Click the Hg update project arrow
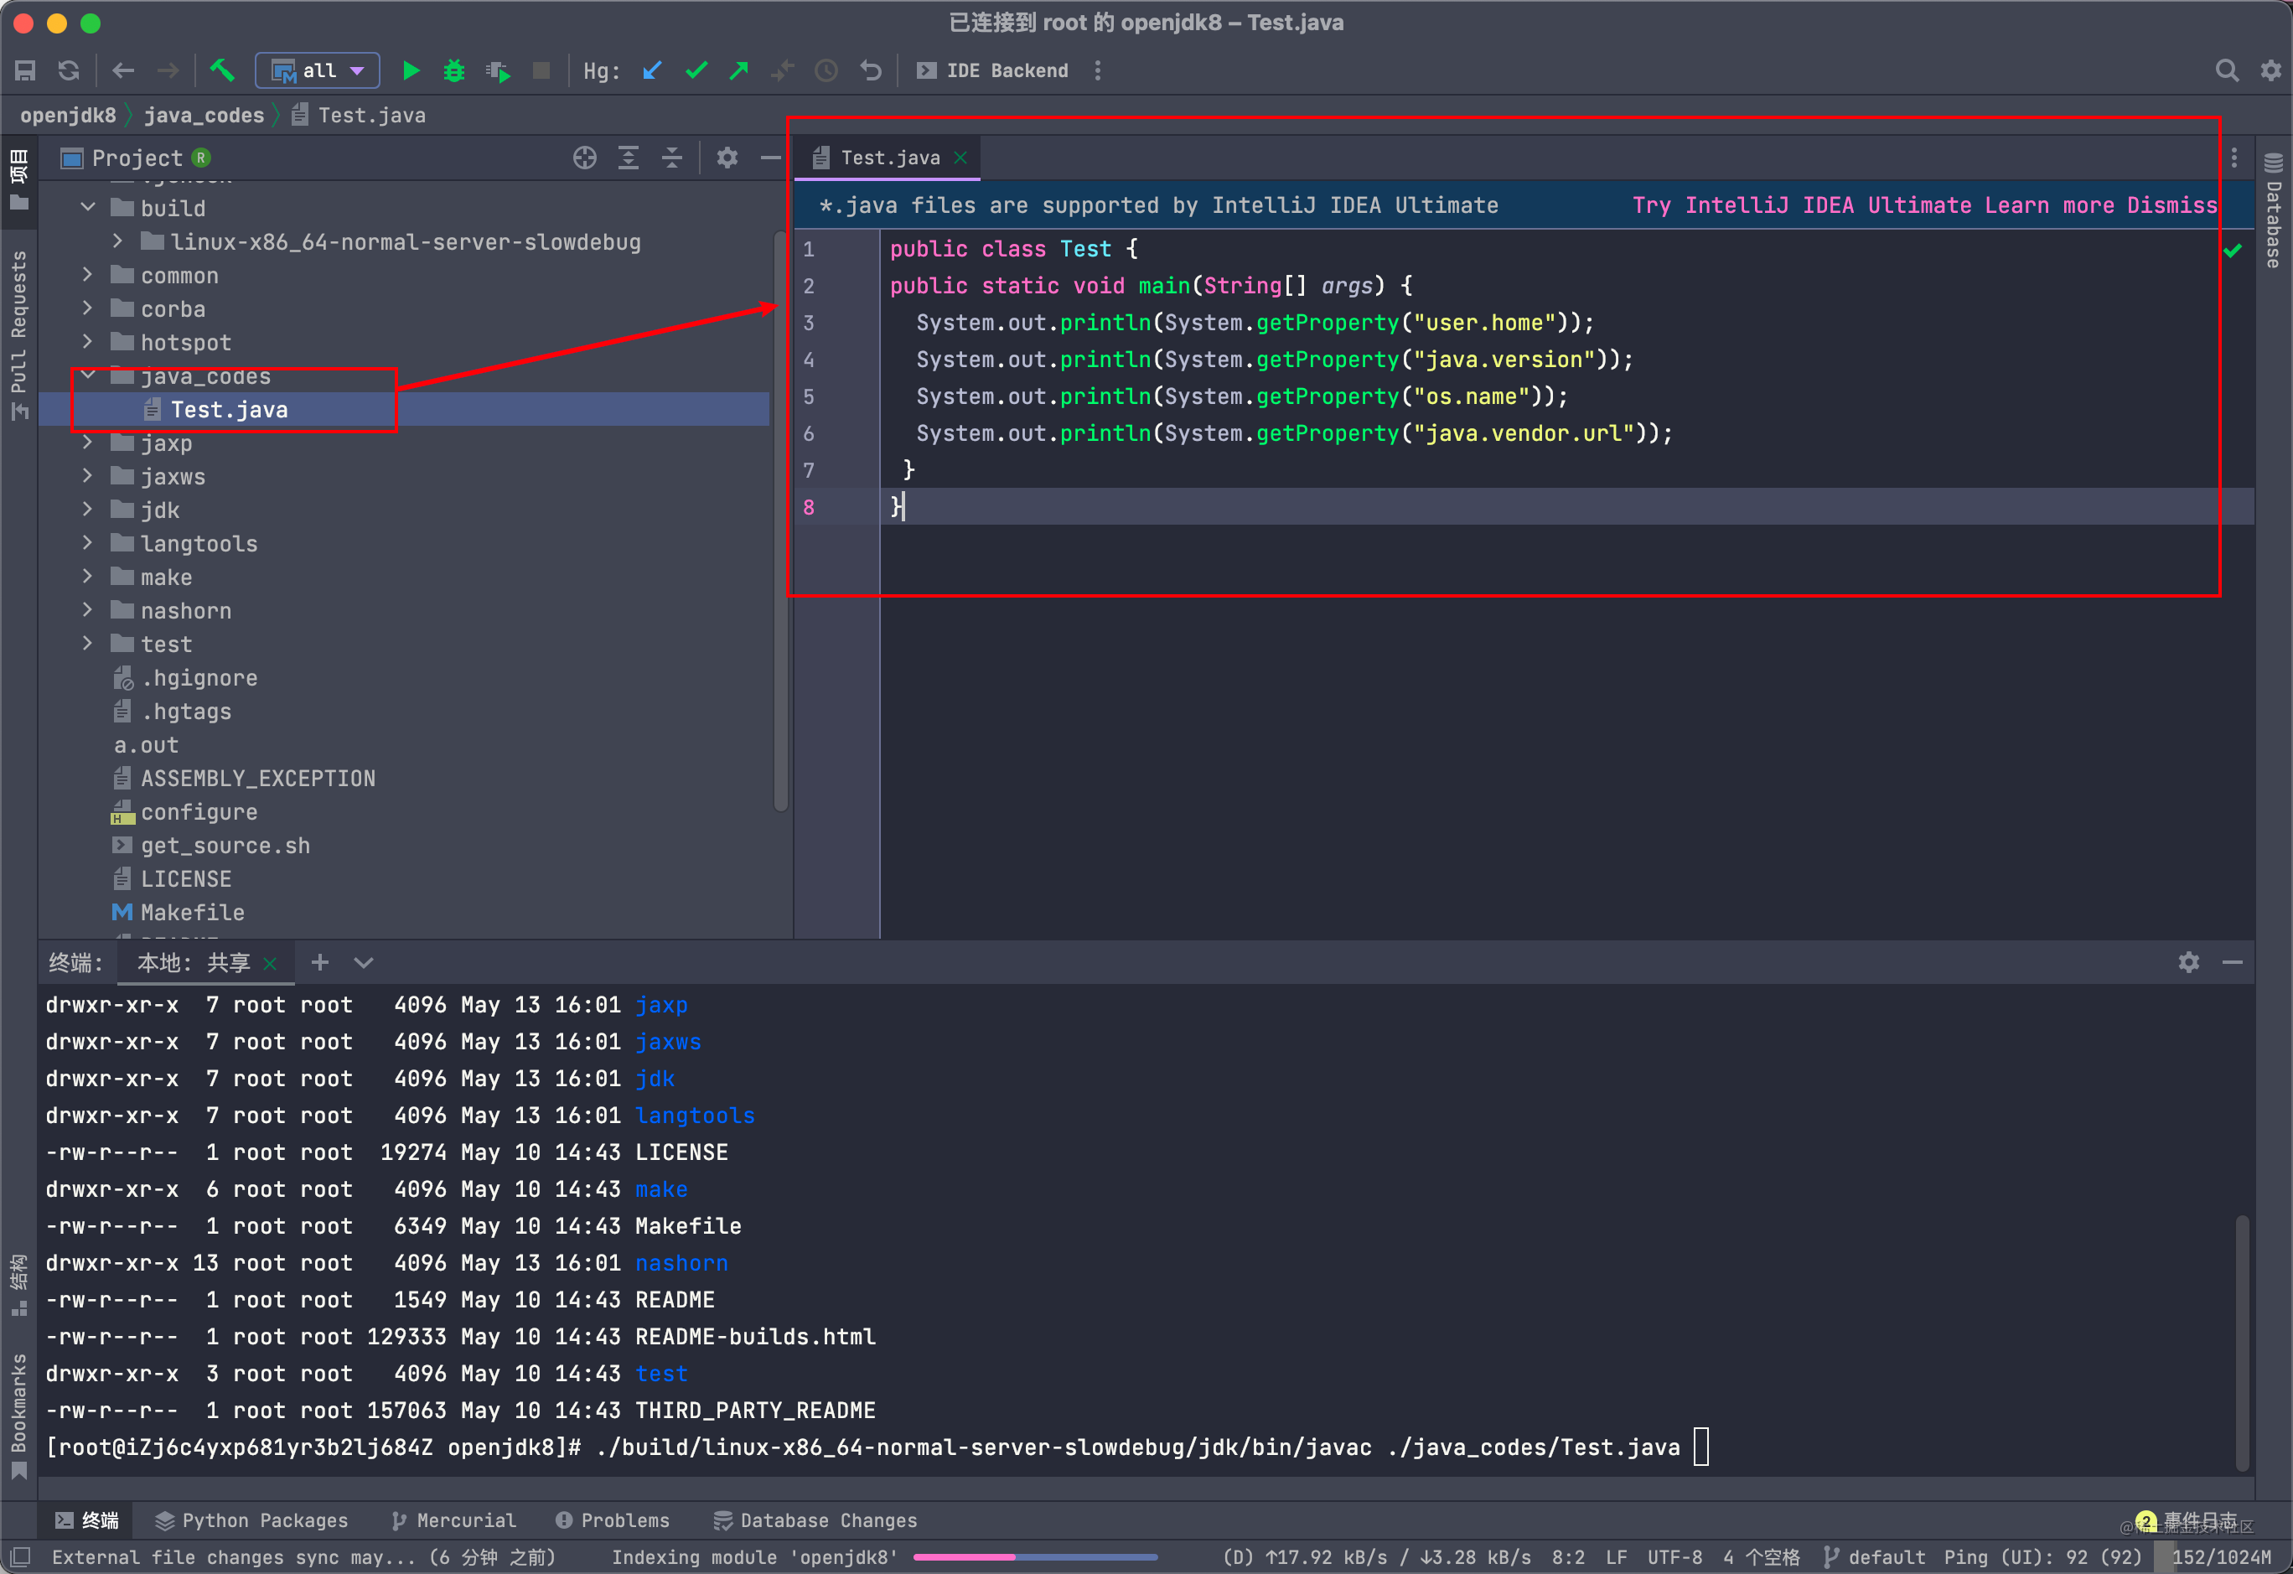The width and height of the screenshot is (2293, 1574). [x=652, y=70]
